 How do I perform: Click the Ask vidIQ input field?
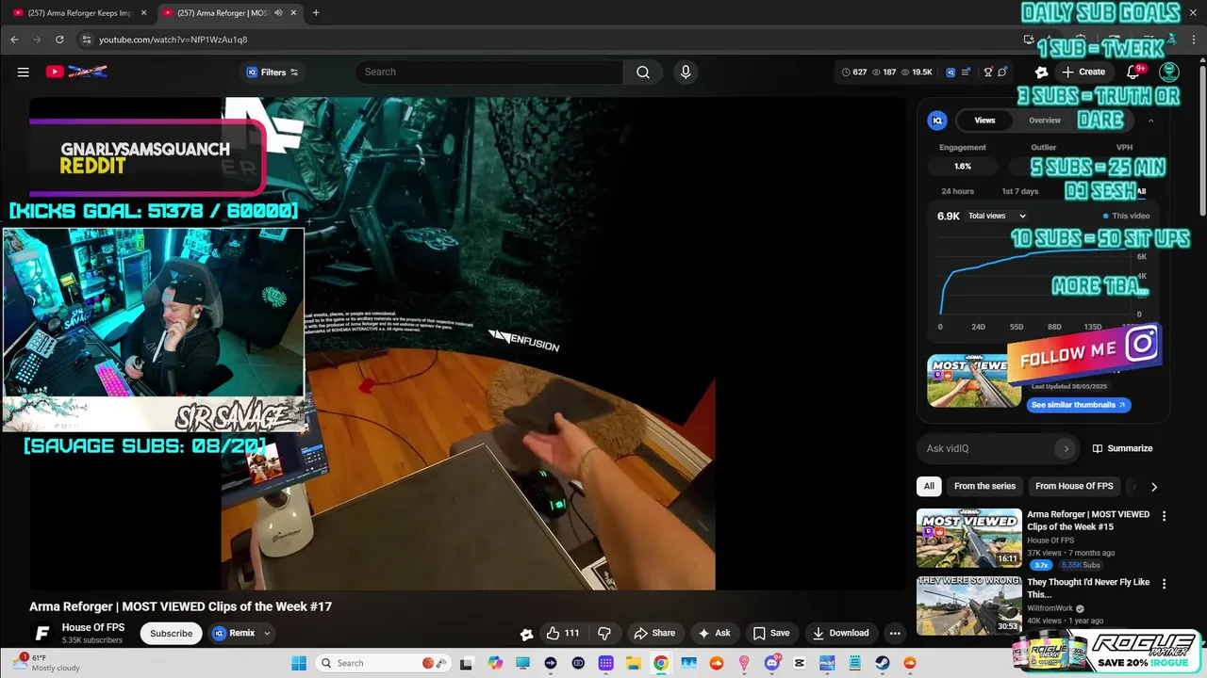point(985,448)
